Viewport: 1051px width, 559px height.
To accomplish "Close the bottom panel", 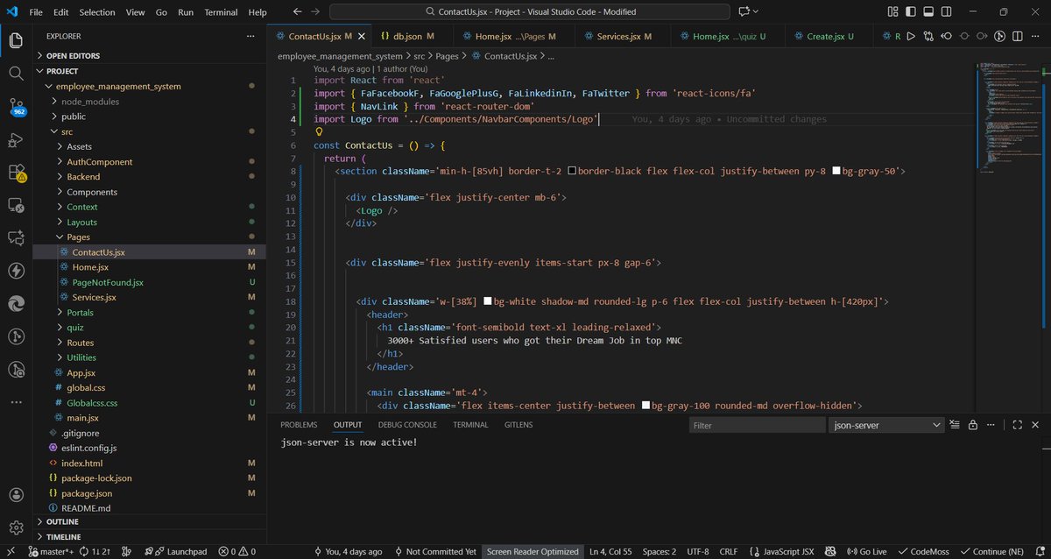I will click(x=1035, y=425).
